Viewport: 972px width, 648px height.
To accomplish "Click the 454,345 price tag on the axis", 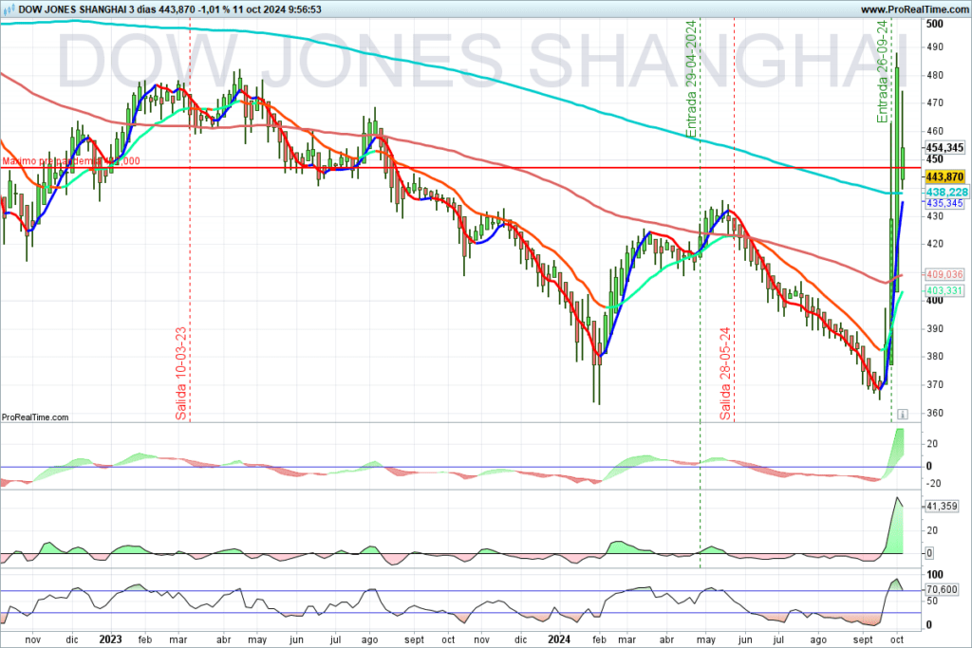I will (x=944, y=147).
